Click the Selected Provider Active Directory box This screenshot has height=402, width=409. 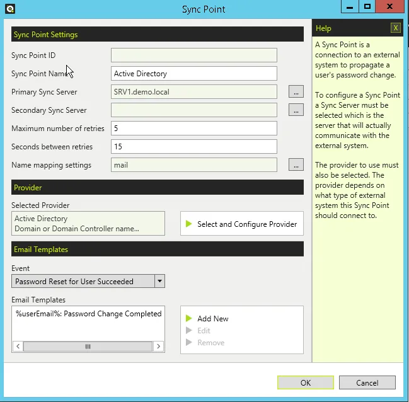[88, 223]
